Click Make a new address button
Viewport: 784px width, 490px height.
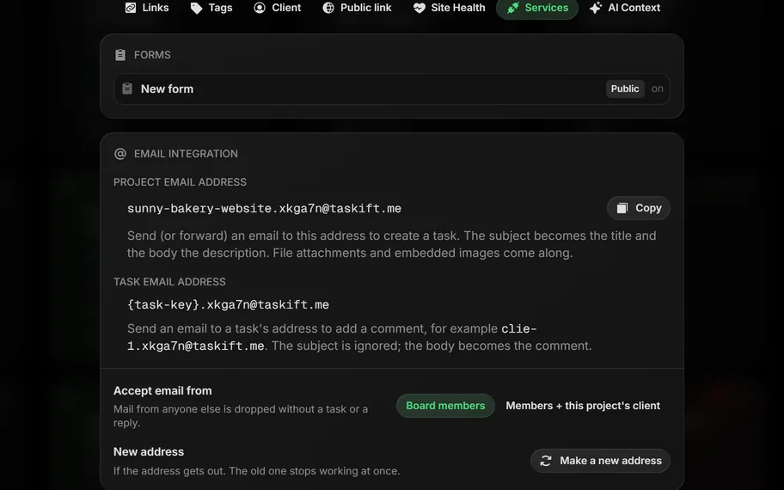(x=601, y=461)
